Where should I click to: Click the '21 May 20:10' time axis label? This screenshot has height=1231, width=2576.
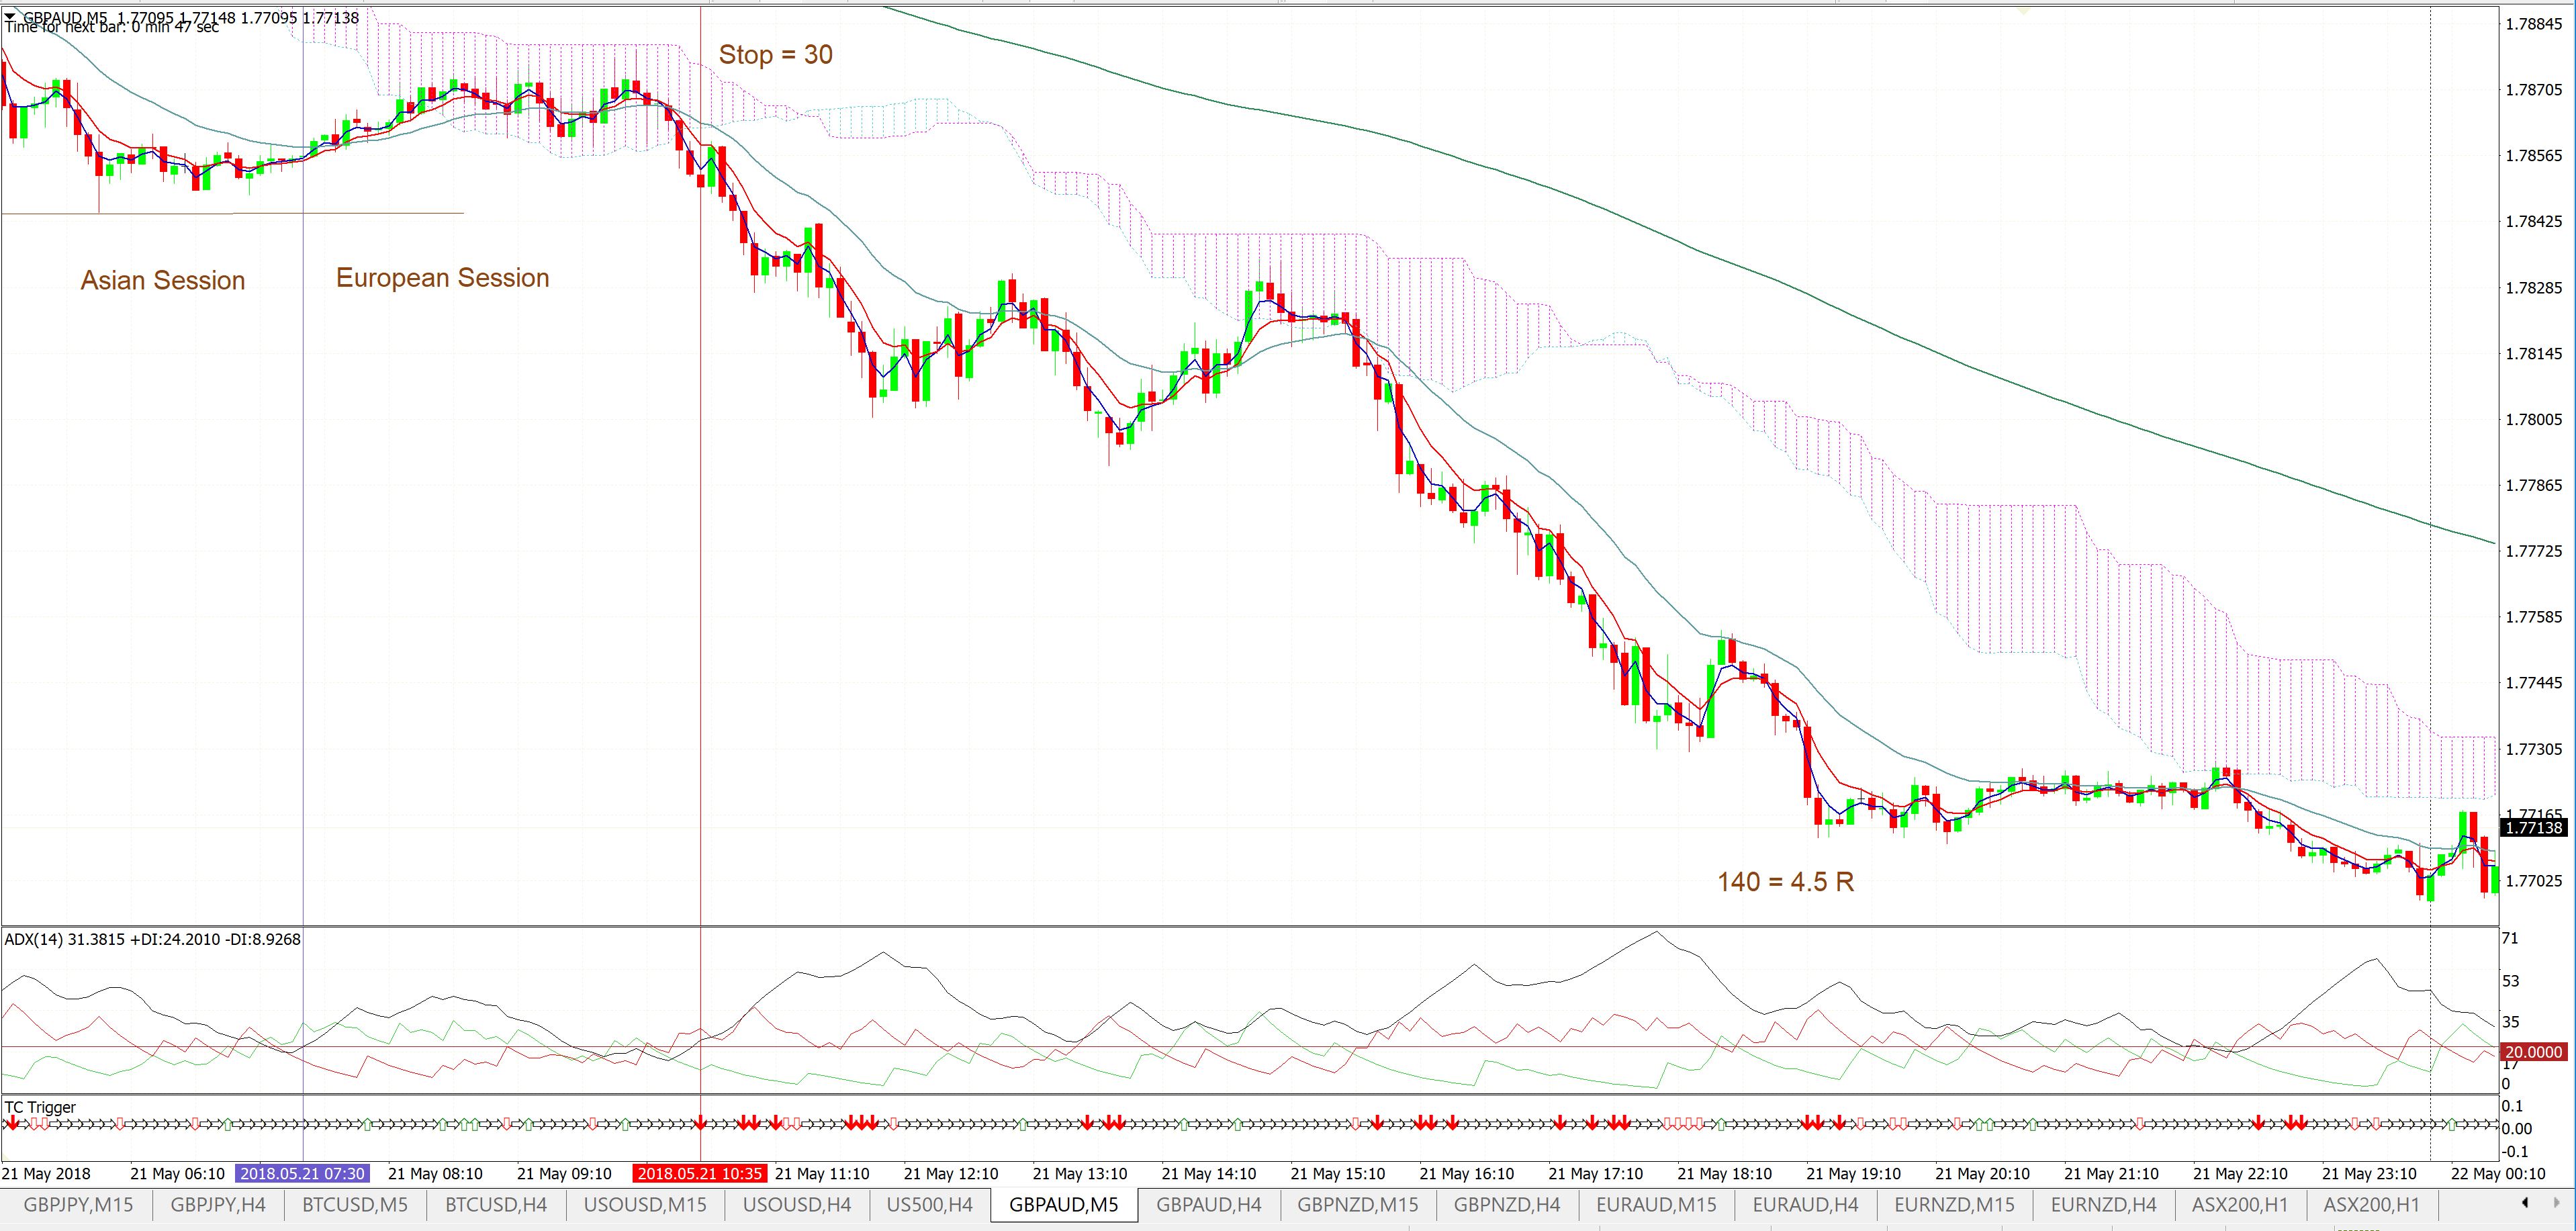click(1983, 1173)
